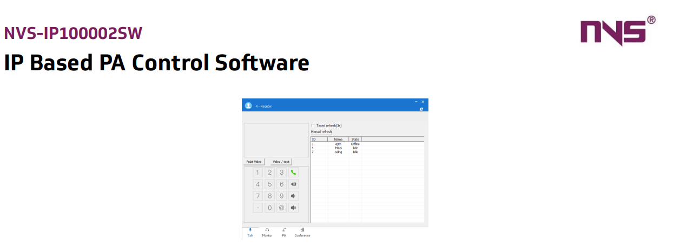Go to the PA tab
Image resolution: width=680 pixels, height=245 pixels.
[x=284, y=233]
